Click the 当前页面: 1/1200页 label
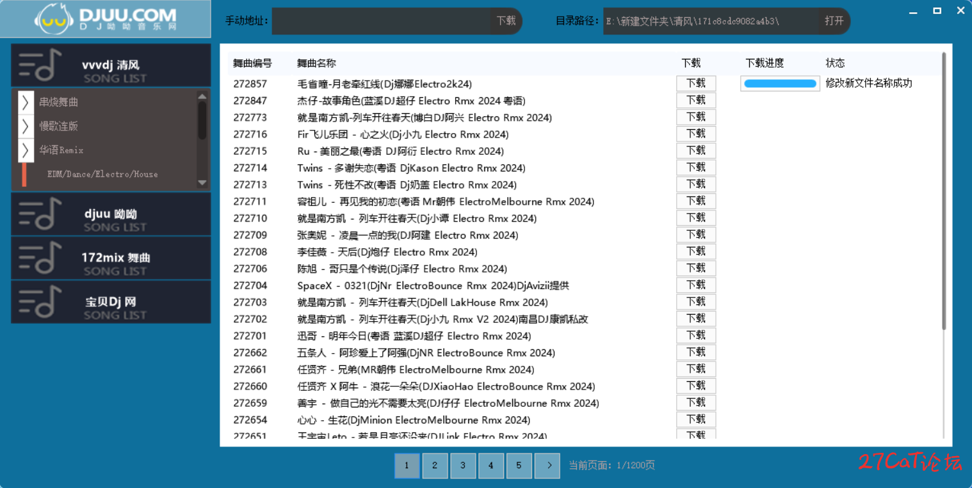 [612, 466]
